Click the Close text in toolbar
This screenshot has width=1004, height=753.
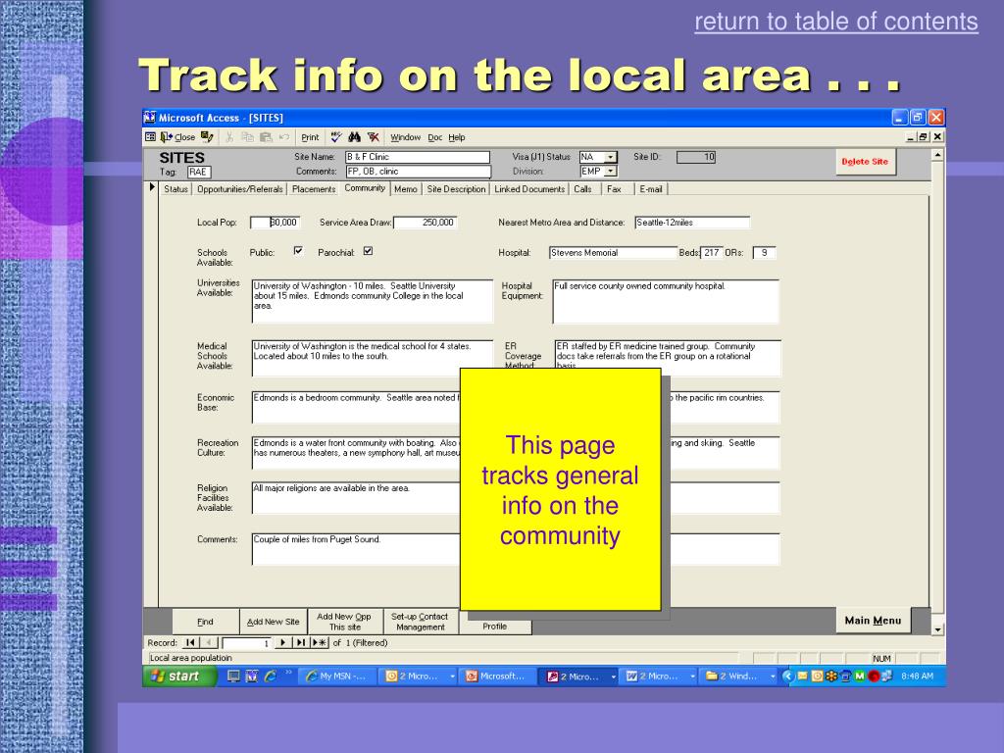point(184,137)
